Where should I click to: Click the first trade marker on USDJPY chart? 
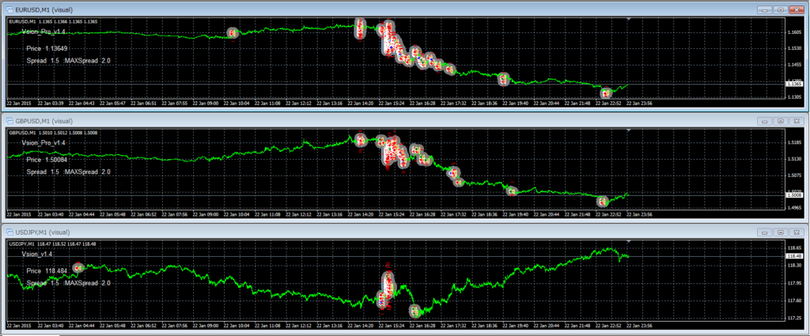click(x=78, y=268)
